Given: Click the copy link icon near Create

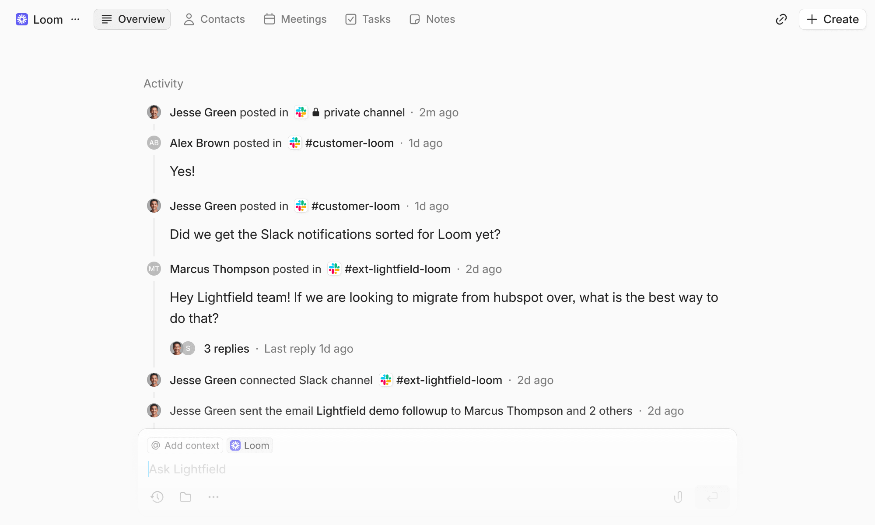Looking at the screenshot, I should [x=781, y=19].
